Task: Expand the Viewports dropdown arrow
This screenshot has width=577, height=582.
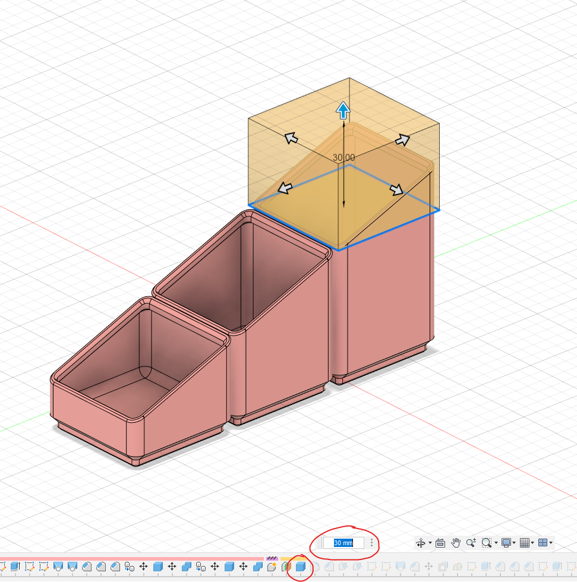Action: (x=551, y=543)
